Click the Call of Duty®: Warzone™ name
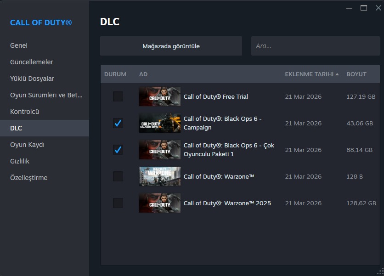Screen dimensions: 384x276 pyautogui.click(x=219, y=176)
